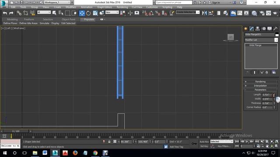Viewport: 280px width, 157px height.
Task: Open the Create command panel tab
Action: click(246, 29)
